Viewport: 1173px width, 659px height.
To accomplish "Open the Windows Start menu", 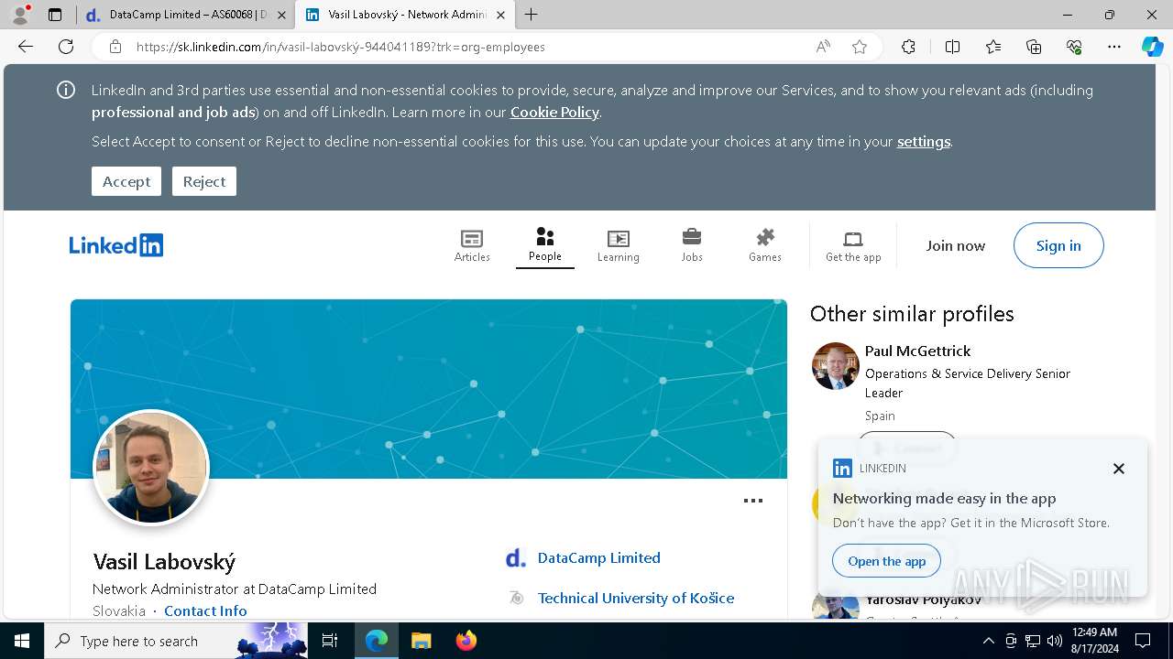I will point(22,641).
